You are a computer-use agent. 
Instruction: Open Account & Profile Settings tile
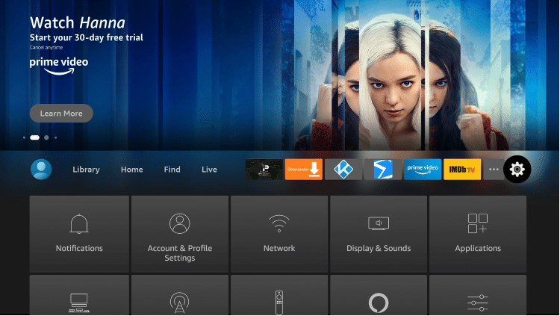pos(180,234)
